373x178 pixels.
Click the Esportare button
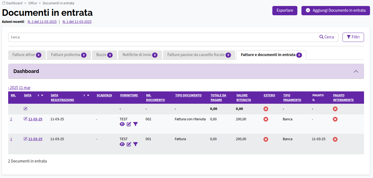pos(285,11)
